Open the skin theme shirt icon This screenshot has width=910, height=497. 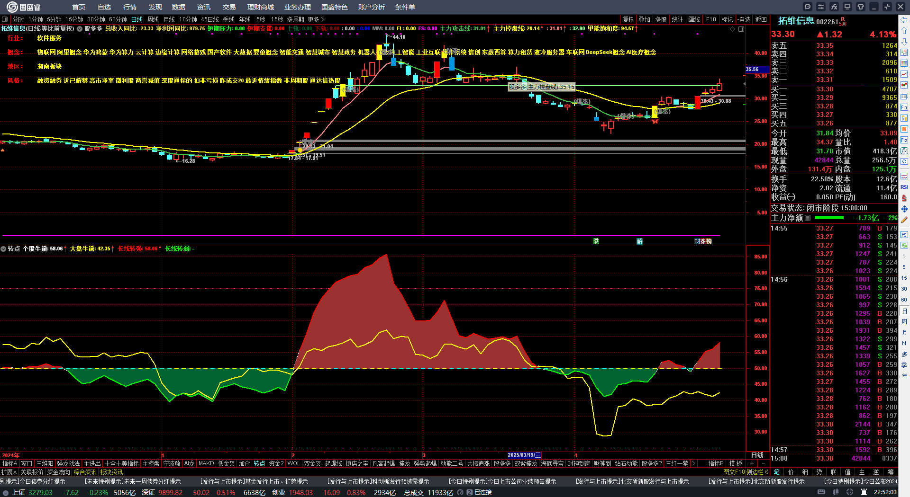pyautogui.click(x=861, y=7)
